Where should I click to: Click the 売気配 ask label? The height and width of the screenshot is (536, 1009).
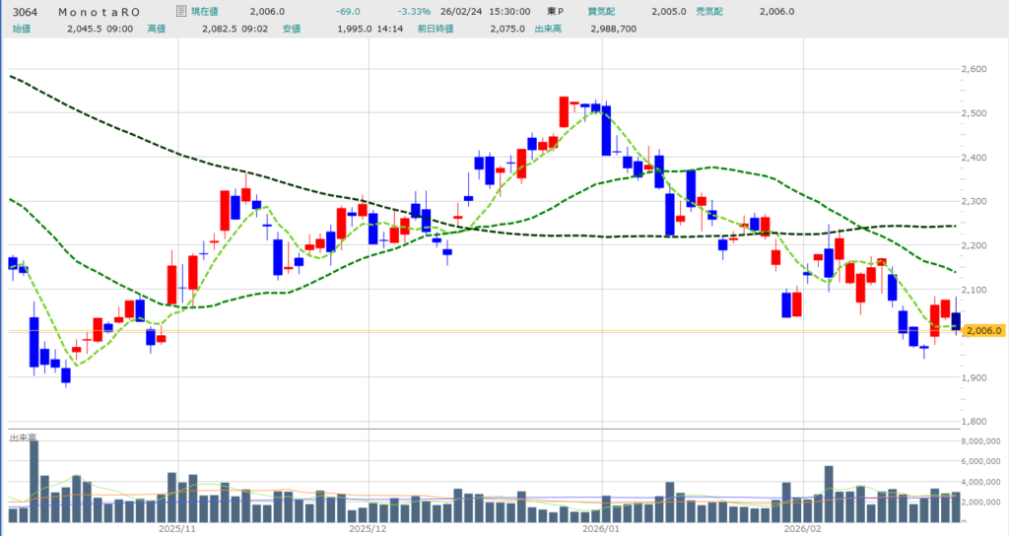pyautogui.click(x=737, y=11)
